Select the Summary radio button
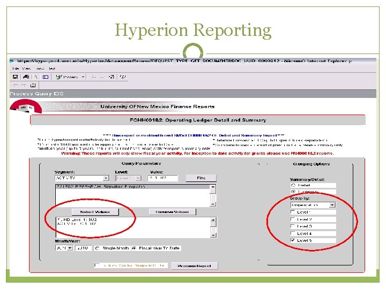Screen dimensions: 386x289 pyautogui.click(x=293, y=192)
